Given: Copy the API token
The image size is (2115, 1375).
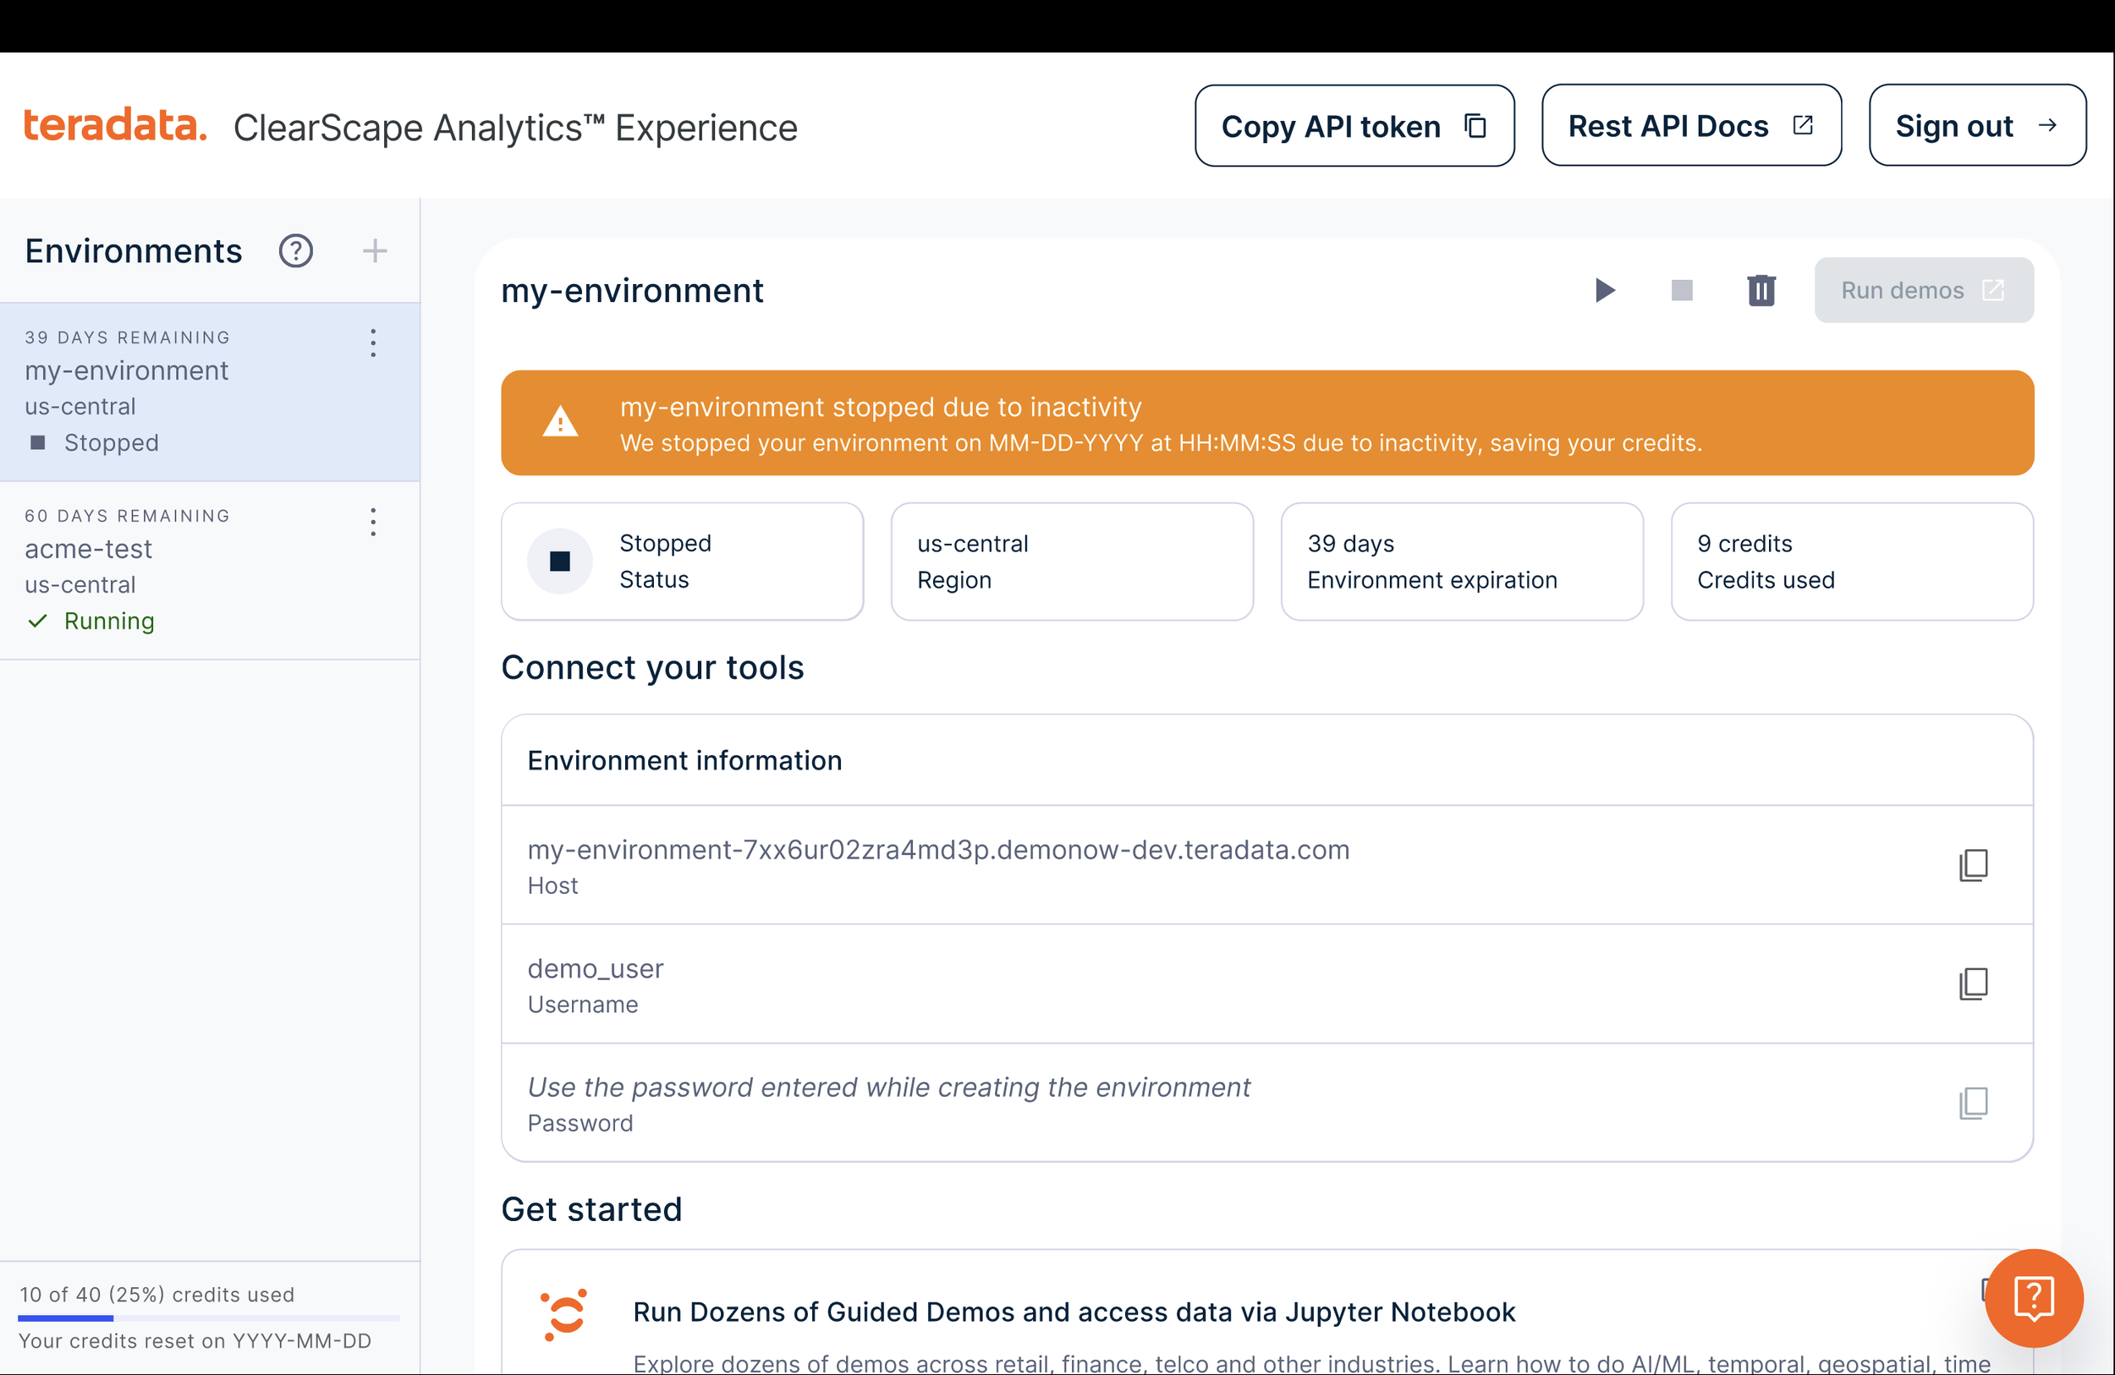Looking at the screenshot, I should pos(1354,125).
